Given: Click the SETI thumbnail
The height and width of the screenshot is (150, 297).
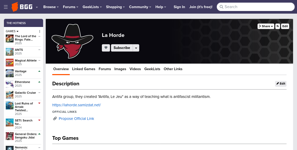Looking at the screenshot, I should [10, 123].
